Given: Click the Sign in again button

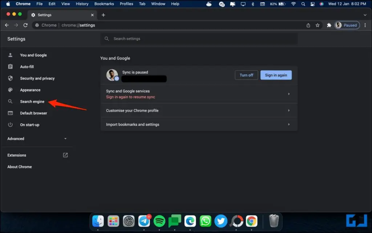Looking at the screenshot, I should coord(276,75).
